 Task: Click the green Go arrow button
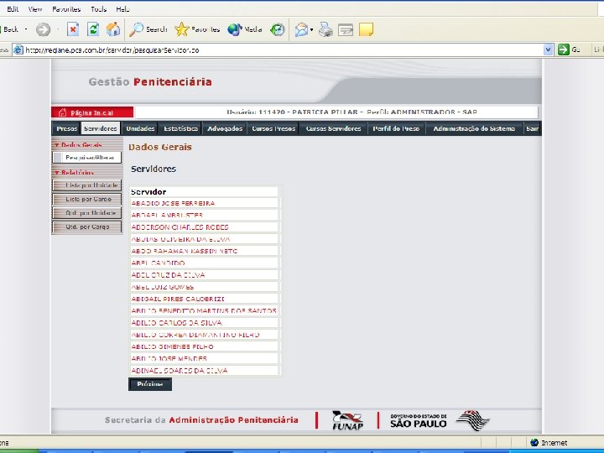pyautogui.click(x=564, y=49)
